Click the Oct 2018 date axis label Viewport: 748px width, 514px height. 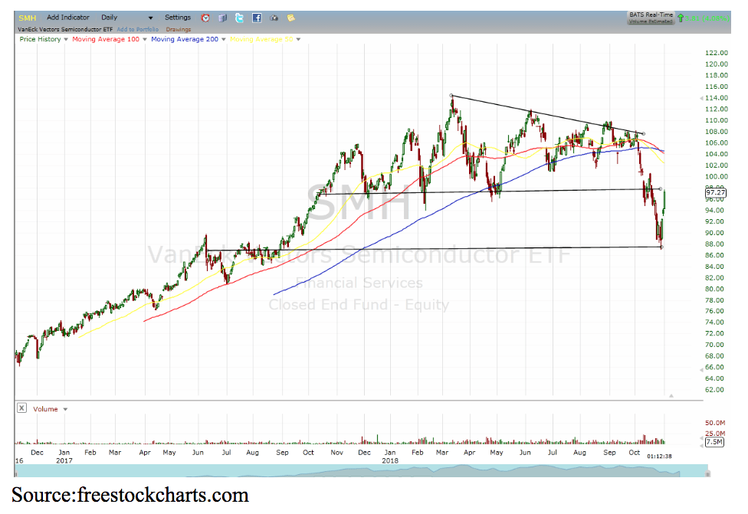(634, 453)
